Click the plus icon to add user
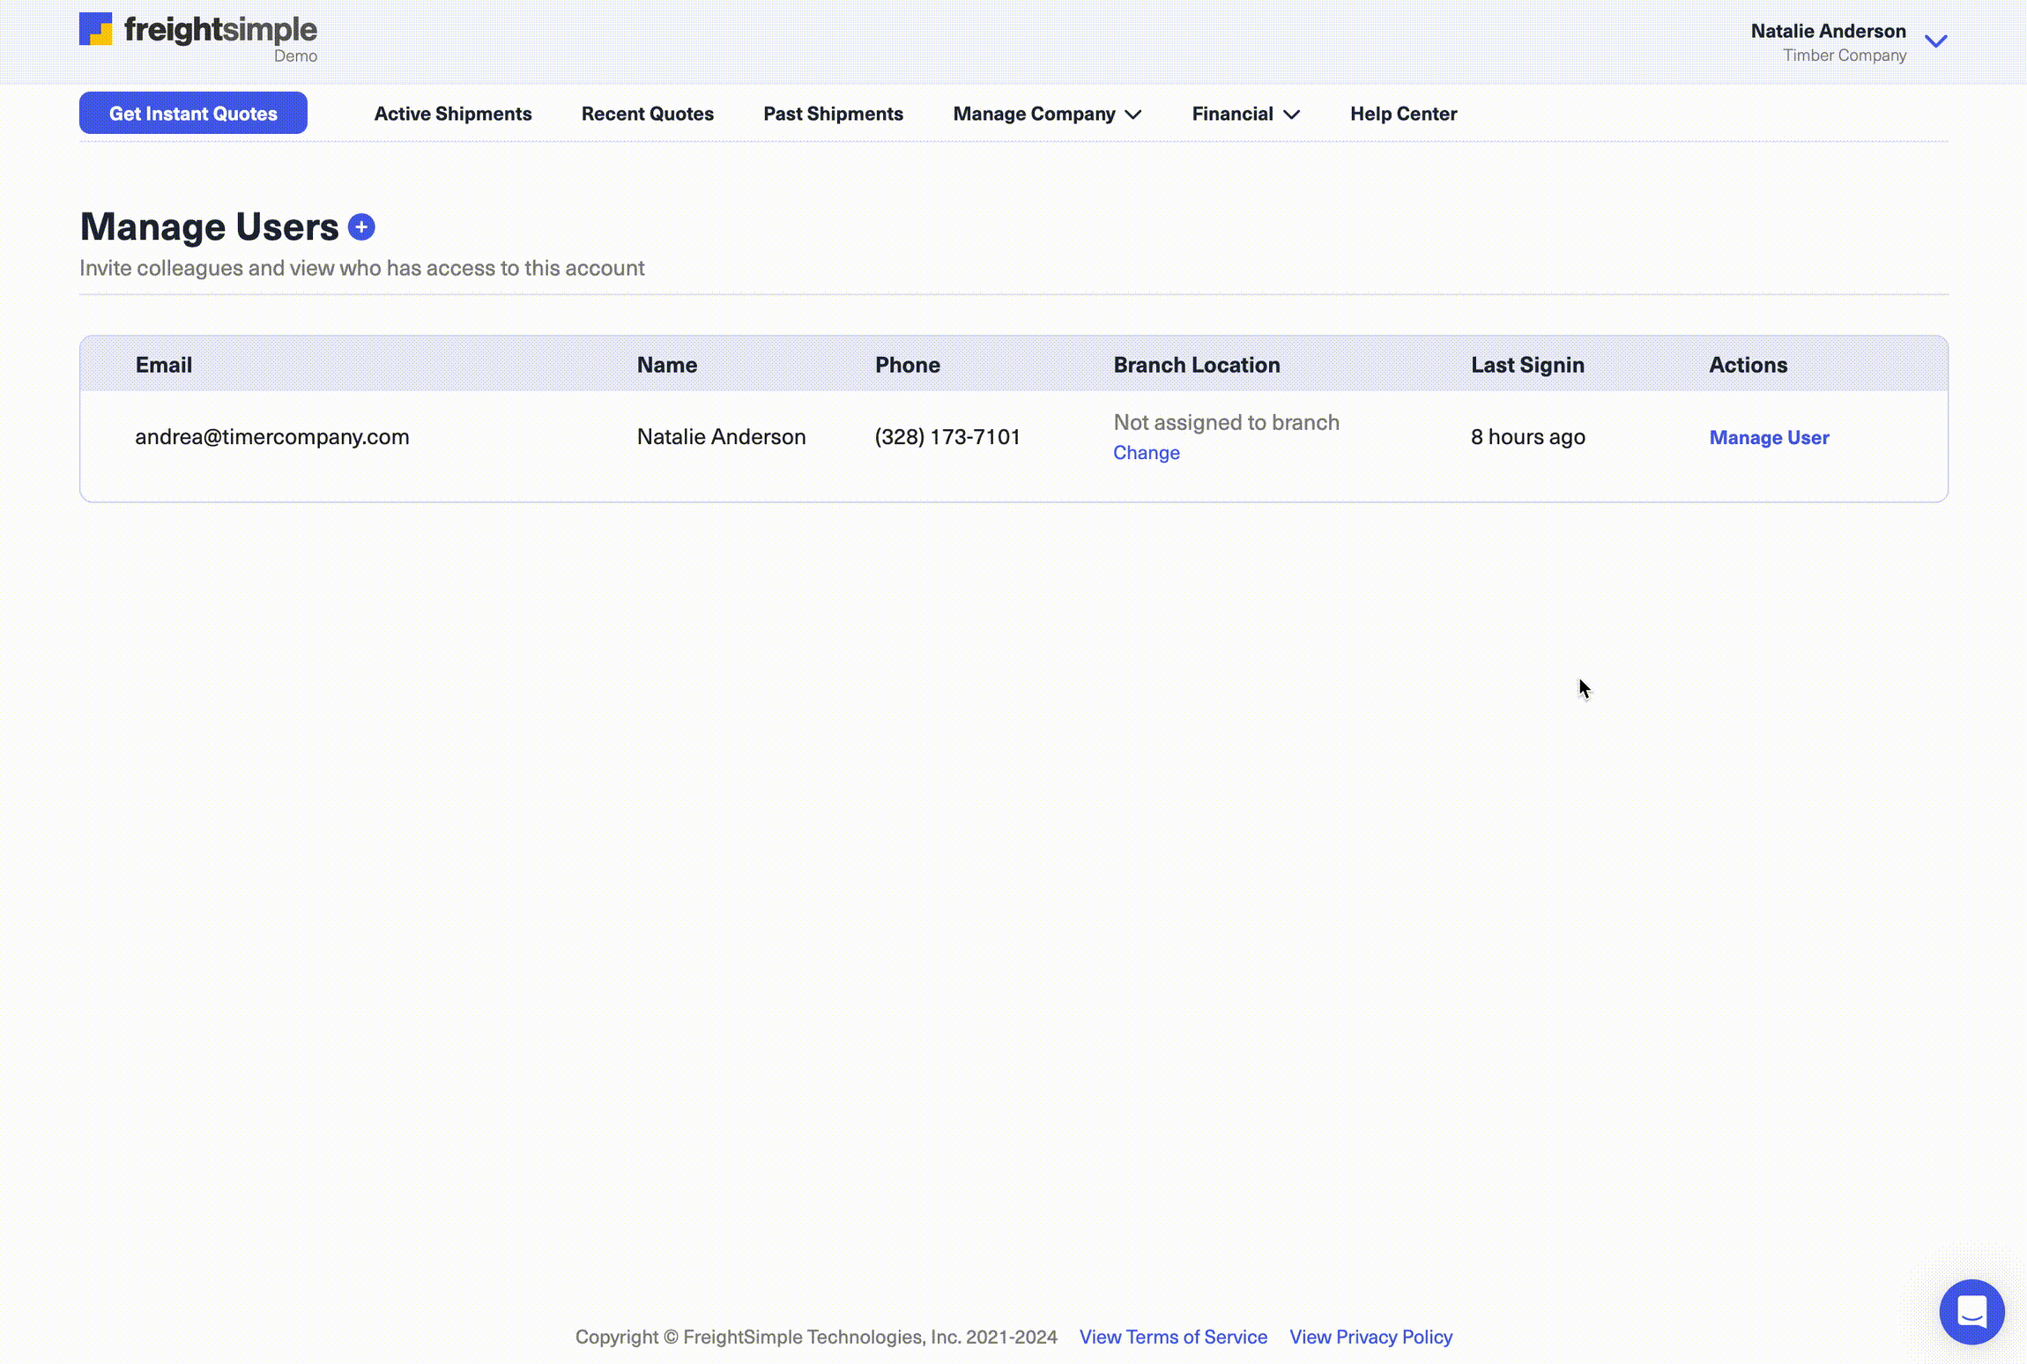Screen dimensions: 2027x1364 361,227
